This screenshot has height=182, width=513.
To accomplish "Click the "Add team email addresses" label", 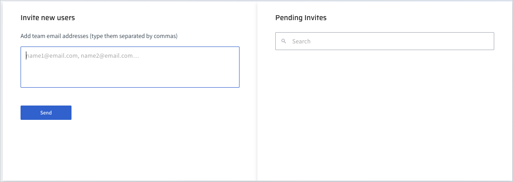I will [55, 36].
